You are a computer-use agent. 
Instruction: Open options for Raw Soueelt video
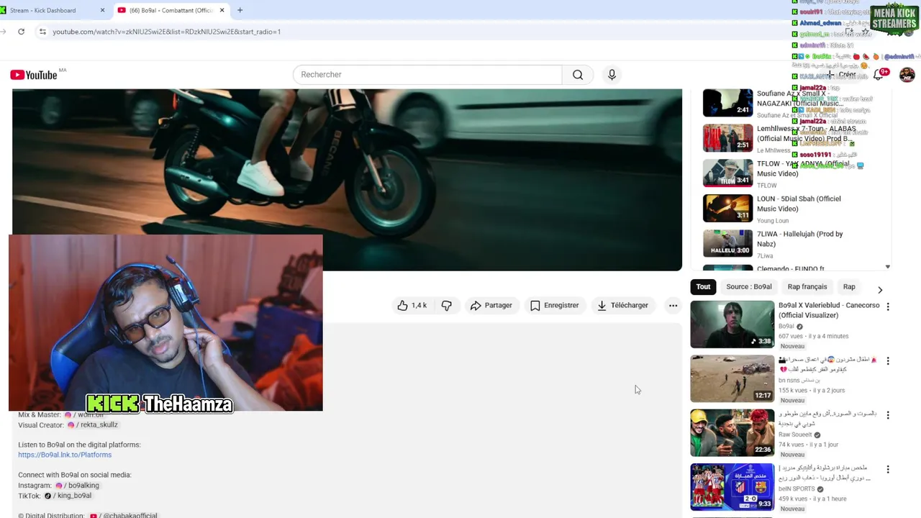click(x=887, y=415)
